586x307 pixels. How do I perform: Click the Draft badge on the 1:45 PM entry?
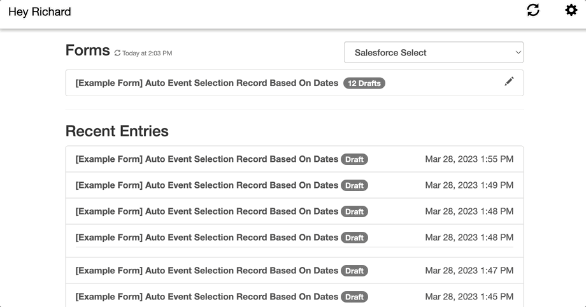coord(354,297)
